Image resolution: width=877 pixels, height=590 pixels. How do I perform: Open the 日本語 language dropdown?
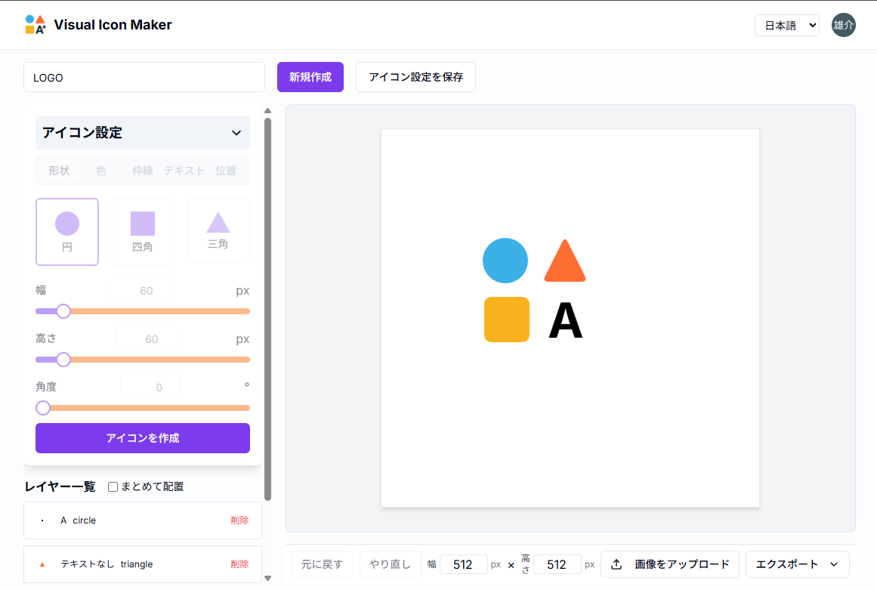pyautogui.click(x=787, y=25)
